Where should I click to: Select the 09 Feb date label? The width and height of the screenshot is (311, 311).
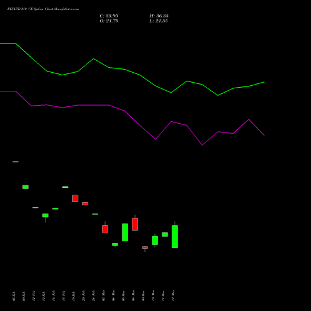click(24, 296)
